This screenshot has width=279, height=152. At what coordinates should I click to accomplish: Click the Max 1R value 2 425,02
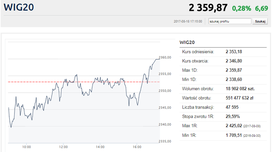[234, 125]
